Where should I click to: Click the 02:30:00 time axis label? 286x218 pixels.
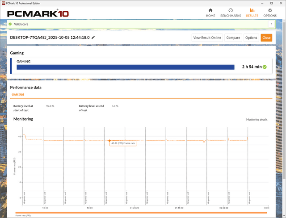(x=223, y=208)
